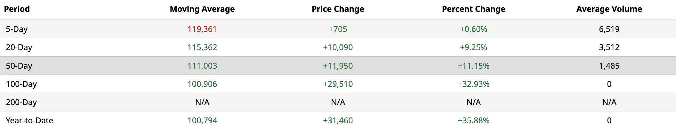Select the Moving Average column header
The height and width of the screenshot is (129, 676).
coord(202,9)
